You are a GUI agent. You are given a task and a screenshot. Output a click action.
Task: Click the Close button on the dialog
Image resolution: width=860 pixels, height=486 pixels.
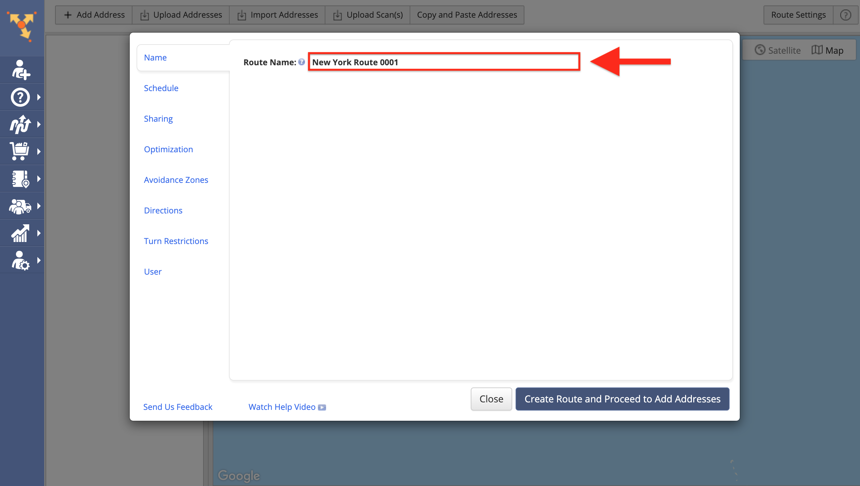(490, 399)
